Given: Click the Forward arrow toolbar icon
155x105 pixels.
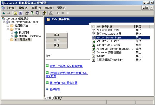Looking at the screenshot, I should click(x=9, y=13).
